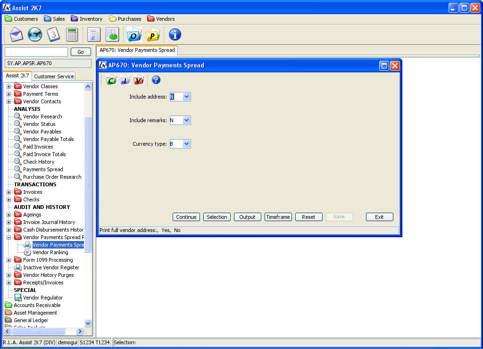Collapse the Vendor Payments Spread folder
The width and height of the screenshot is (483, 349).
point(8,238)
